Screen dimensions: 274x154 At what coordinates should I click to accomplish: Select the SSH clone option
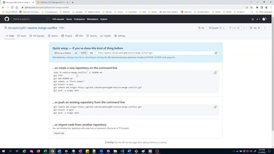tap(91, 53)
